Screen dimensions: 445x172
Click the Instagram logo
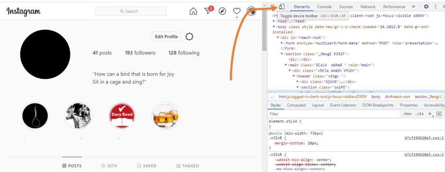click(x=23, y=11)
